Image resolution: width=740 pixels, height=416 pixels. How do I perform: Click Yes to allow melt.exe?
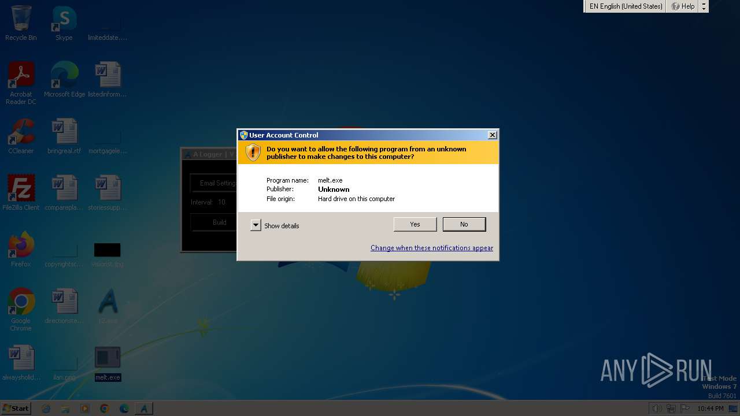click(415, 224)
